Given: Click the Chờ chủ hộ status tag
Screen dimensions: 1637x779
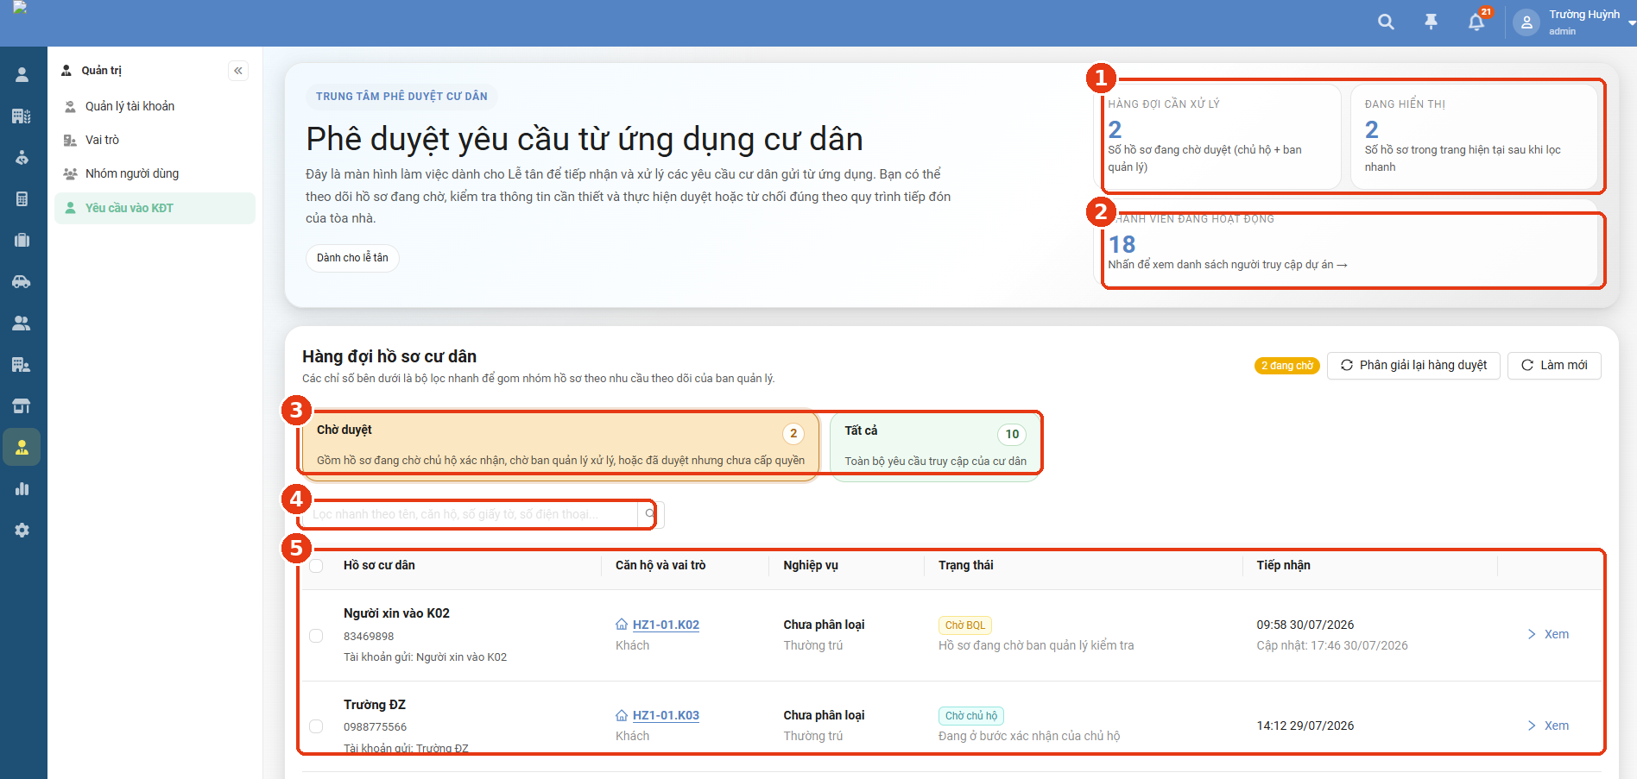Looking at the screenshot, I should click(971, 716).
